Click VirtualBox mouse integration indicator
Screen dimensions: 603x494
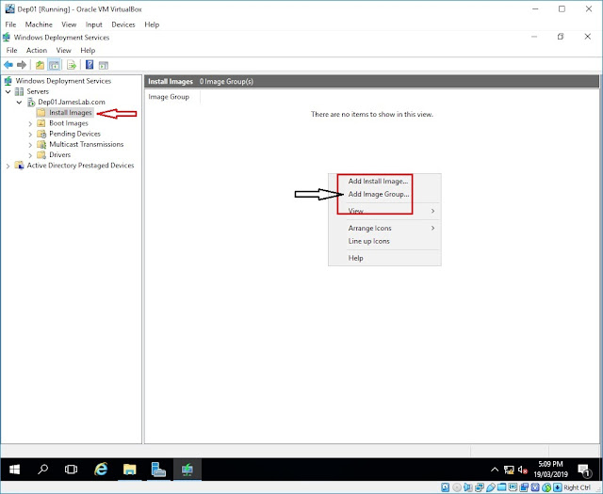[x=546, y=487]
